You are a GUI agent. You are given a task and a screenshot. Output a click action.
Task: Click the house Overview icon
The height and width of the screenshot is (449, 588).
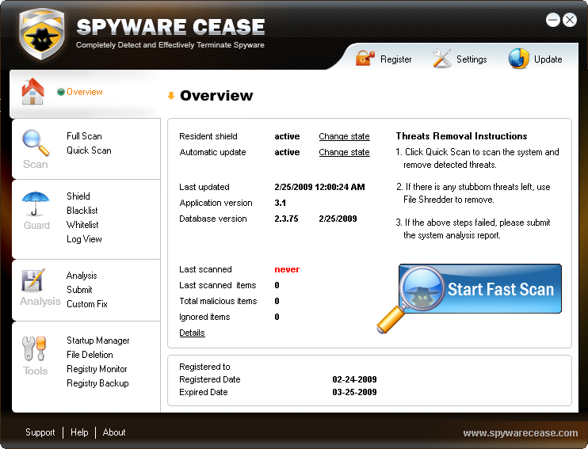[32, 91]
